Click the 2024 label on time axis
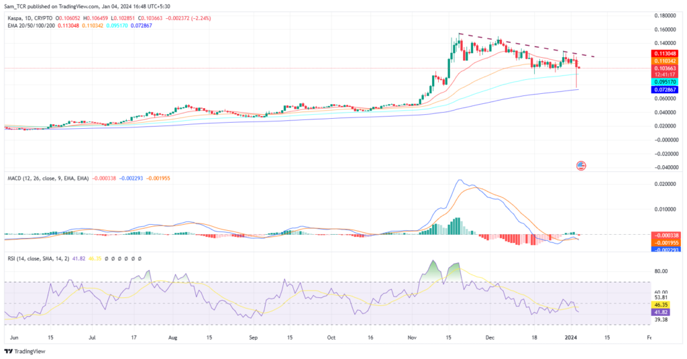This screenshot has width=687, height=359. click(570, 338)
